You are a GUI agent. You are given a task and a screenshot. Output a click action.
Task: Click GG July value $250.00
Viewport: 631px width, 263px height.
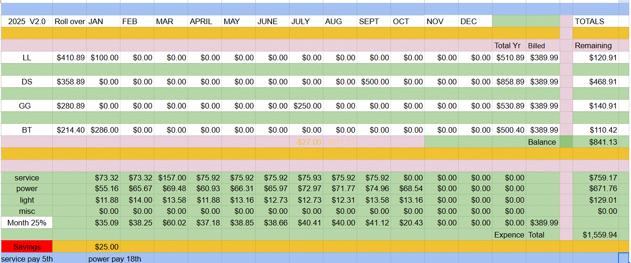(x=306, y=106)
